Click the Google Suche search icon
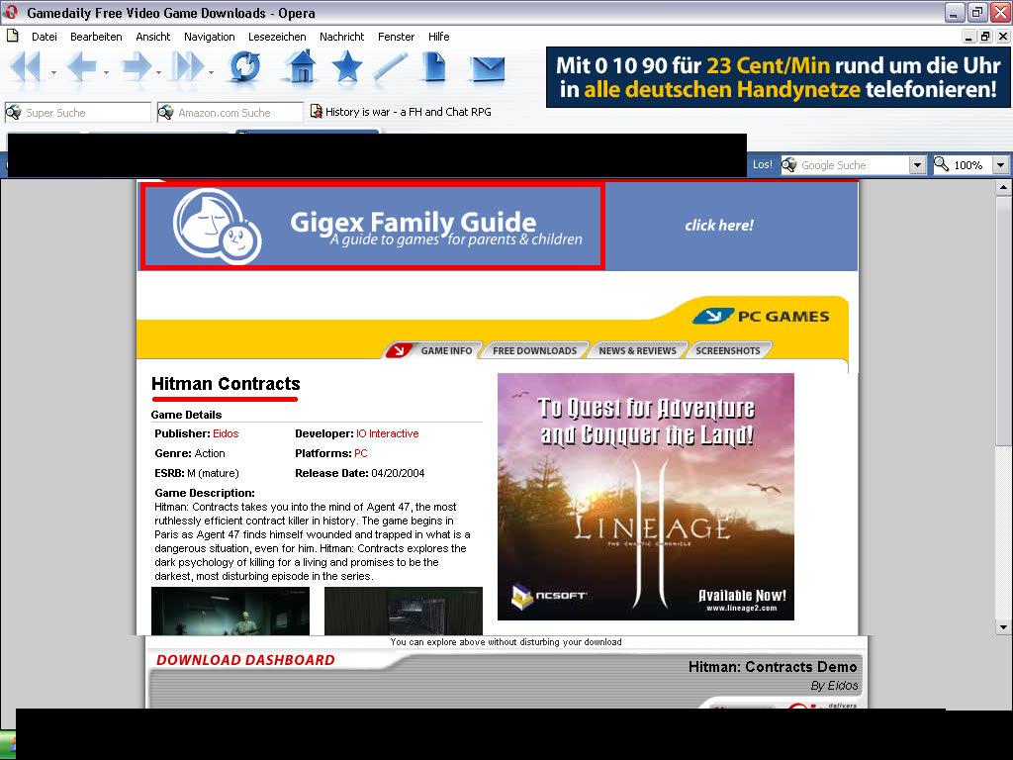Image resolution: width=1013 pixels, height=760 pixels. coord(788,165)
